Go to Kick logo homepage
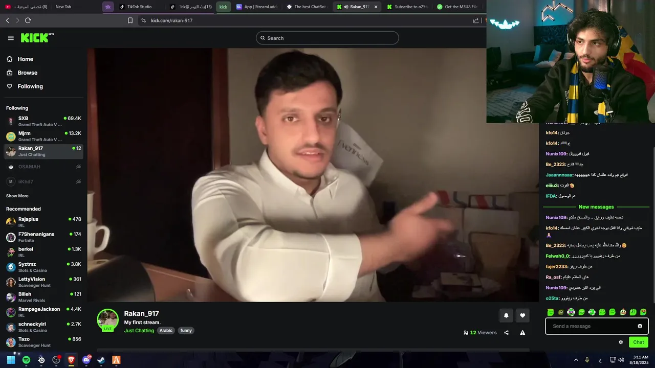Viewport: 655px width, 368px height. point(37,38)
